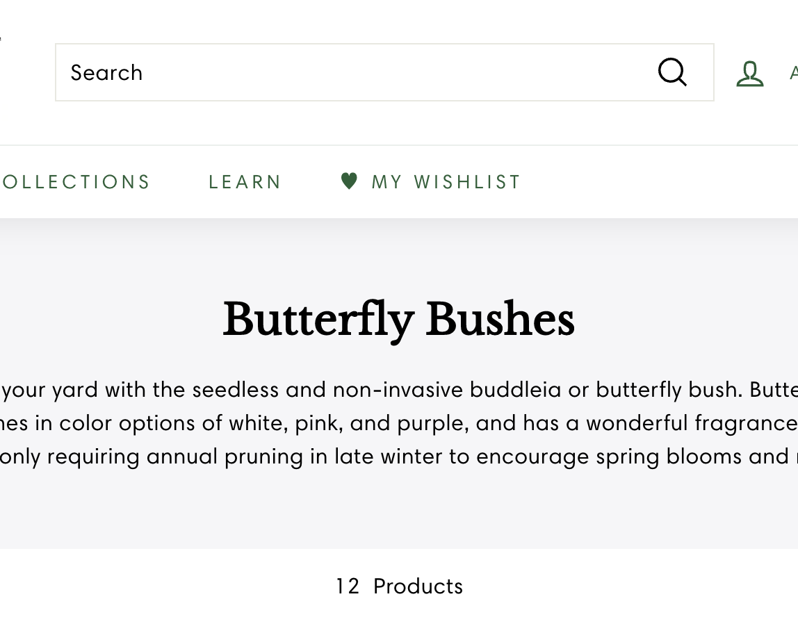Click the magnifying glass search icon

[672, 72]
